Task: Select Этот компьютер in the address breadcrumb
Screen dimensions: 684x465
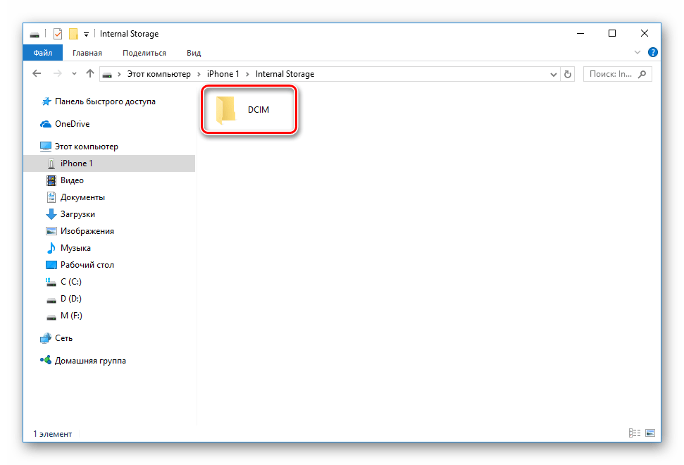Action: click(x=158, y=74)
